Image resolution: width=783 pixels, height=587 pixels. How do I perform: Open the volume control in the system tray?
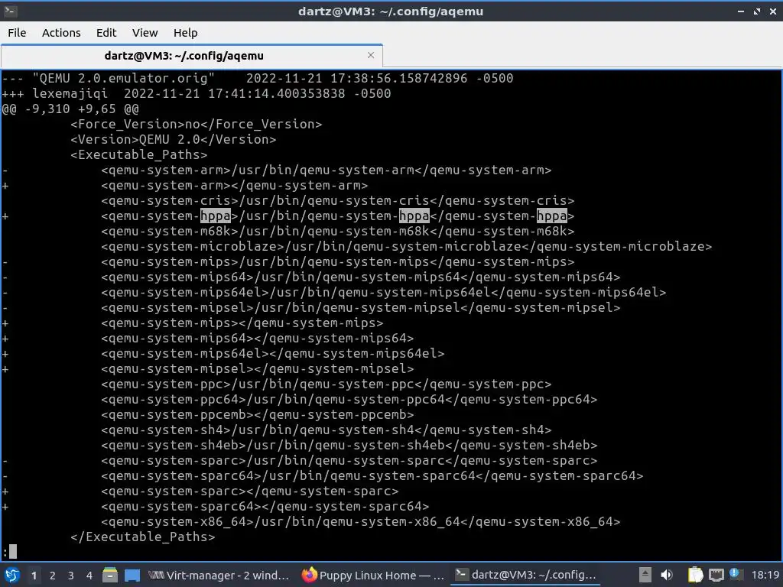pyautogui.click(x=667, y=575)
